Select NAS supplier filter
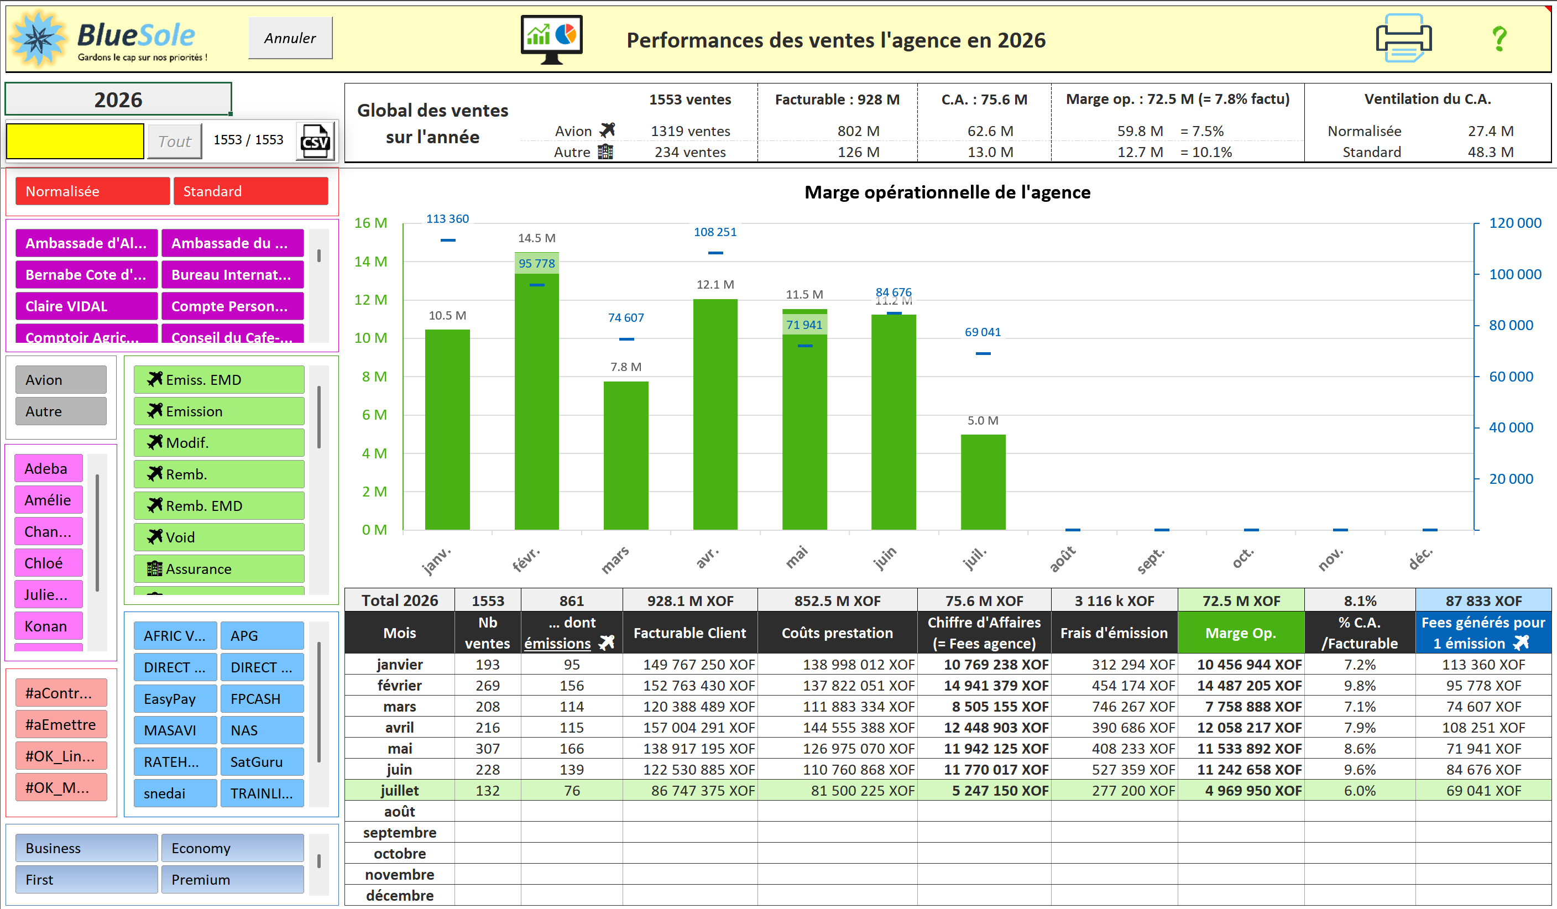Viewport: 1557px width, 909px height. tap(262, 731)
